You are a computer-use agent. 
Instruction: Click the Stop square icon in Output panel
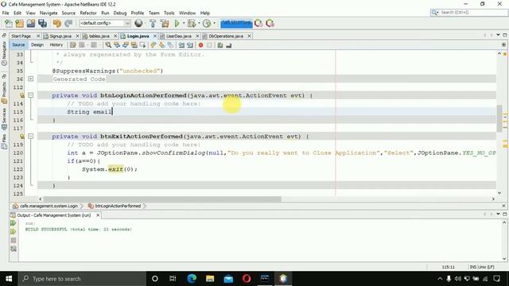[13, 240]
